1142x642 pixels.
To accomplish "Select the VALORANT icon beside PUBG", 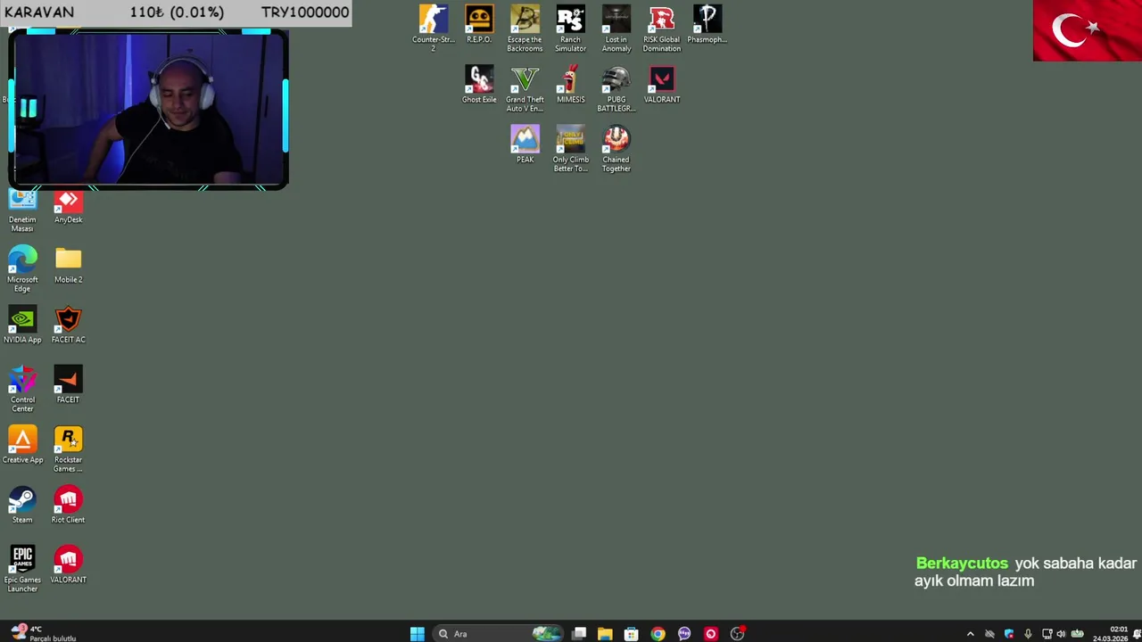I will tap(662, 84).
